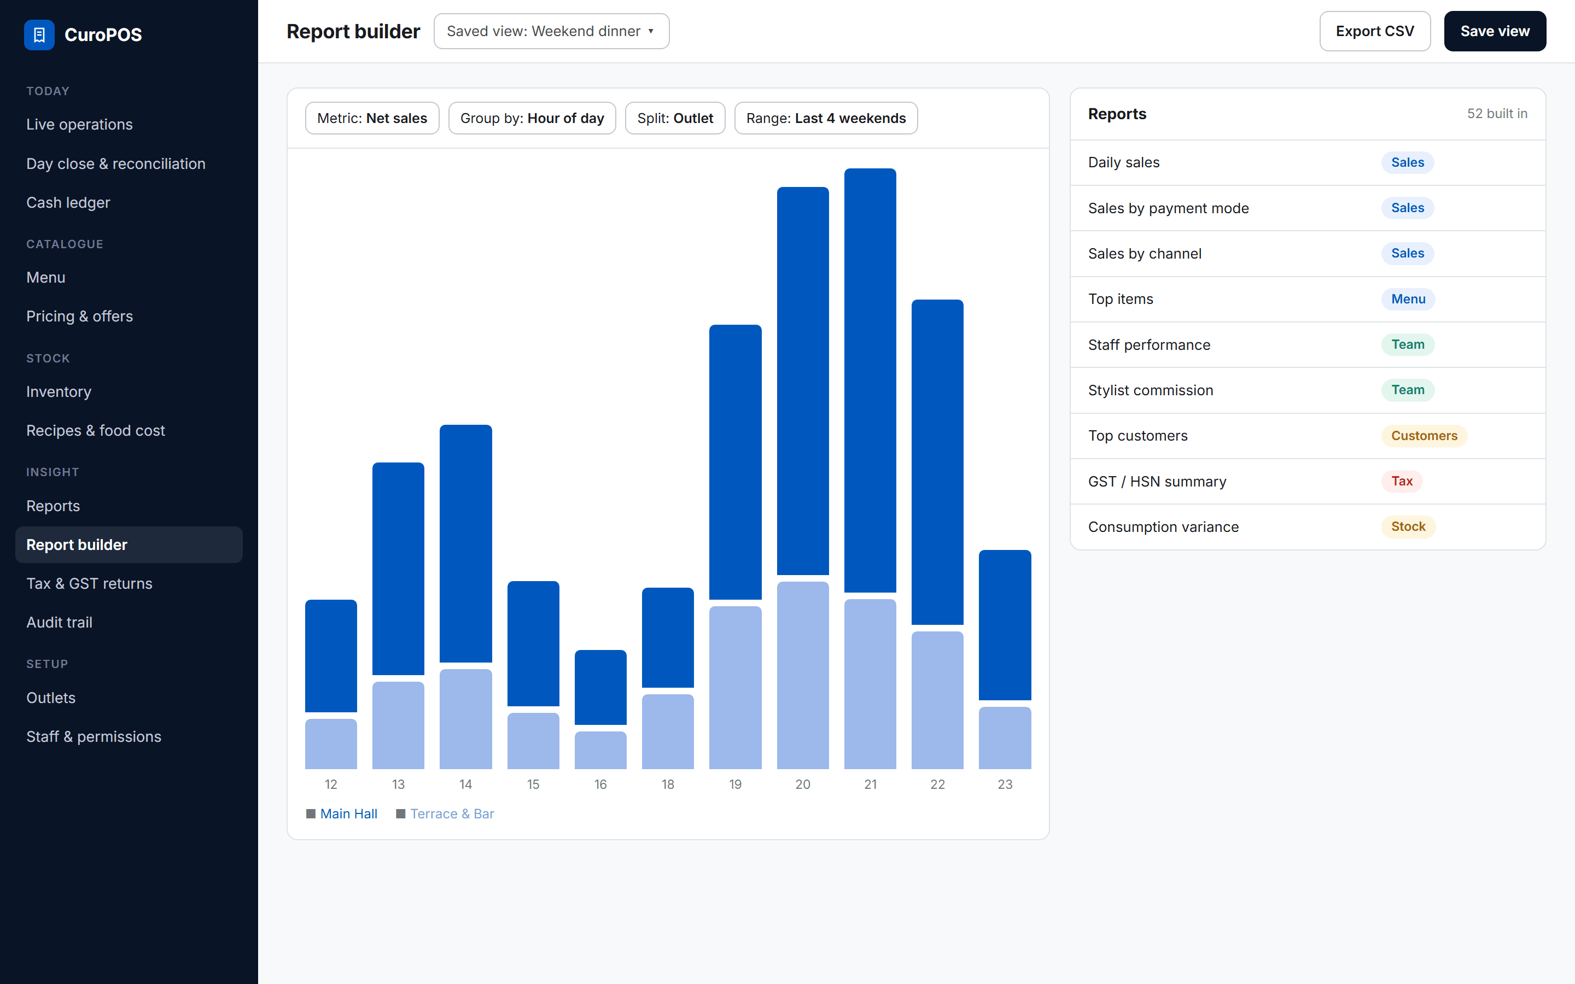The width and height of the screenshot is (1575, 984).
Task: Toggle the Main Hall legend entry
Action: 342,813
